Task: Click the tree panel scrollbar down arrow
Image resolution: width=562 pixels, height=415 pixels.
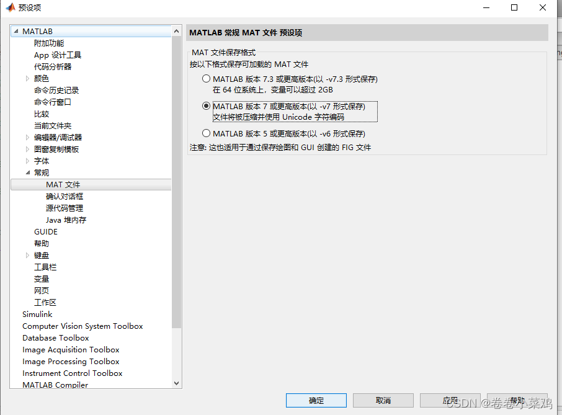Action: (x=176, y=384)
